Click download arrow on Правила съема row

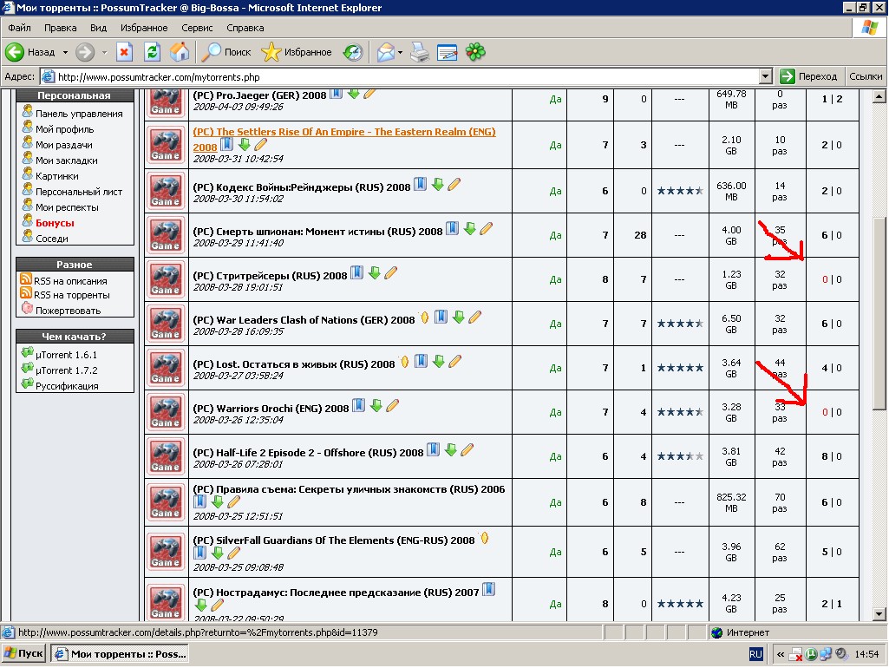[217, 501]
